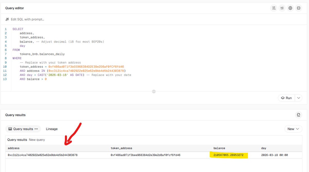Click the token address hex on line 10
Image resolution: width=309 pixels, height=172 pixels.
(x=86, y=67)
